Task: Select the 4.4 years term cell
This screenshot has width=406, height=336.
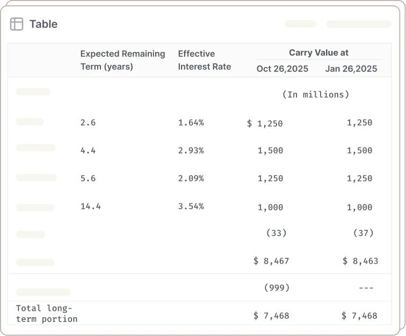Action: pyautogui.click(x=88, y=151)
